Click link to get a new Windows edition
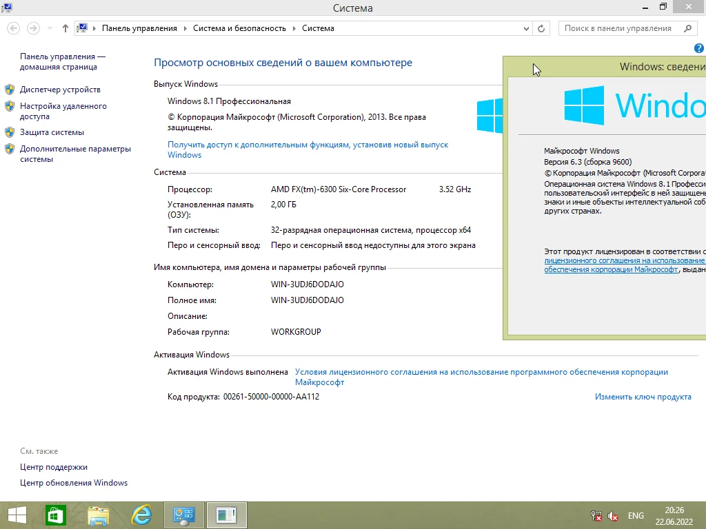706x529 pixels. coord(307,149)
